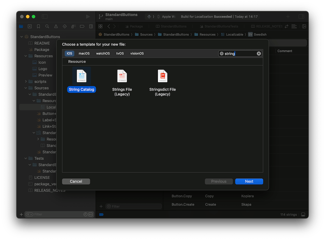
Task: Toggle the bottom debug area panel
Action: (303, 214)
